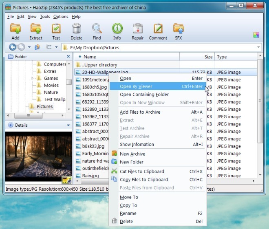Click the SFX toolbar icon
The width and height of the screenshot is (269, 229).
(x=179, y=31)
